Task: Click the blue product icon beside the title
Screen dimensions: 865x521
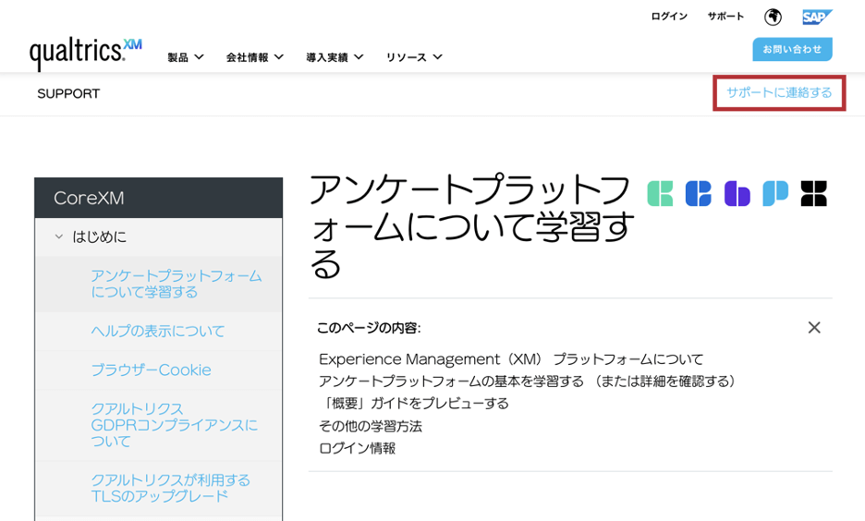Action: (699, 193)
